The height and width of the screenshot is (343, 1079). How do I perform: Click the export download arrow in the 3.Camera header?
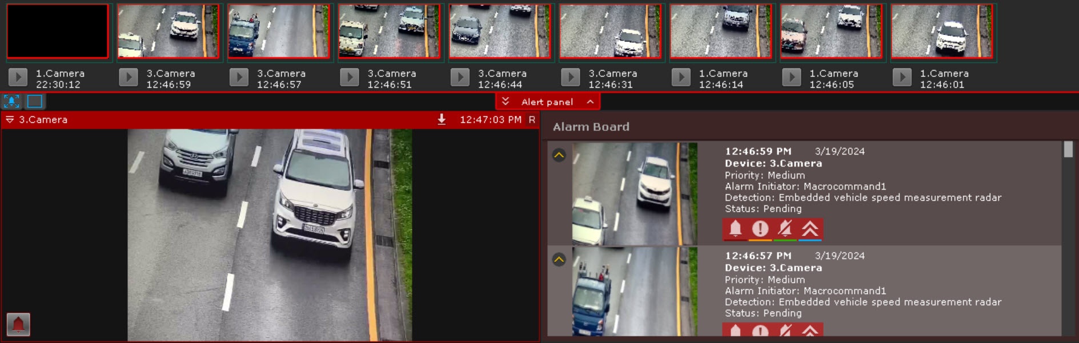click(442, 119)
